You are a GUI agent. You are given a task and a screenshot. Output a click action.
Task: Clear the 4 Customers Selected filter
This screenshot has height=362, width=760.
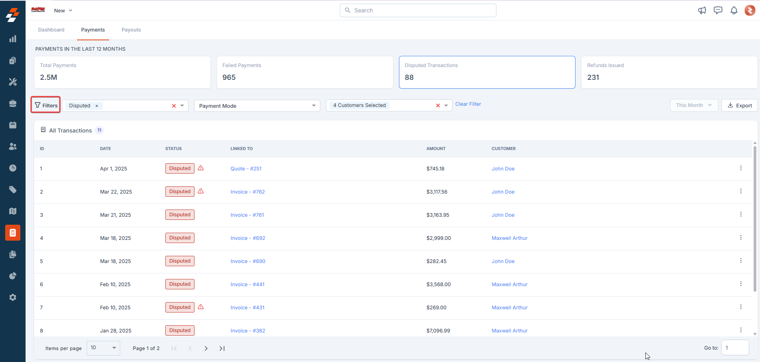[438, 105]
